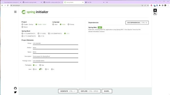Click the Explore button
The height and width of the screenshot is (95, 170).
click(90, 91)
